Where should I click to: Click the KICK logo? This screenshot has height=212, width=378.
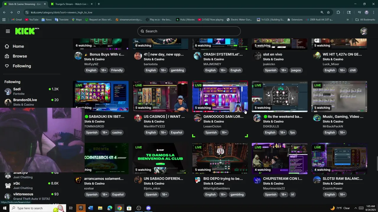coord(27,31)
